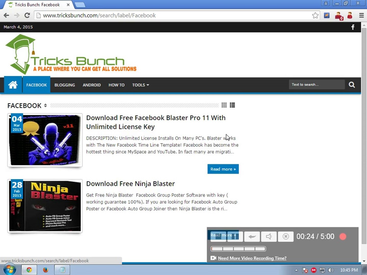Switch posts to grid view
This screenshot has width=367, height=275.
tap(224, 105)
